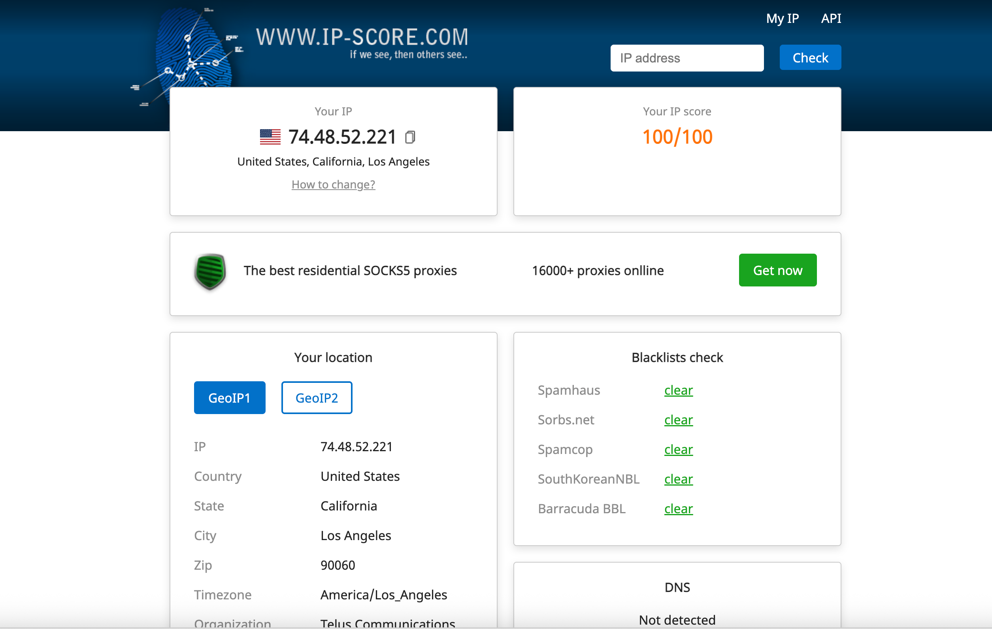Click the Spamhaus blacklist label
This screenshot has width=992, height=629.
click(568, 390)
